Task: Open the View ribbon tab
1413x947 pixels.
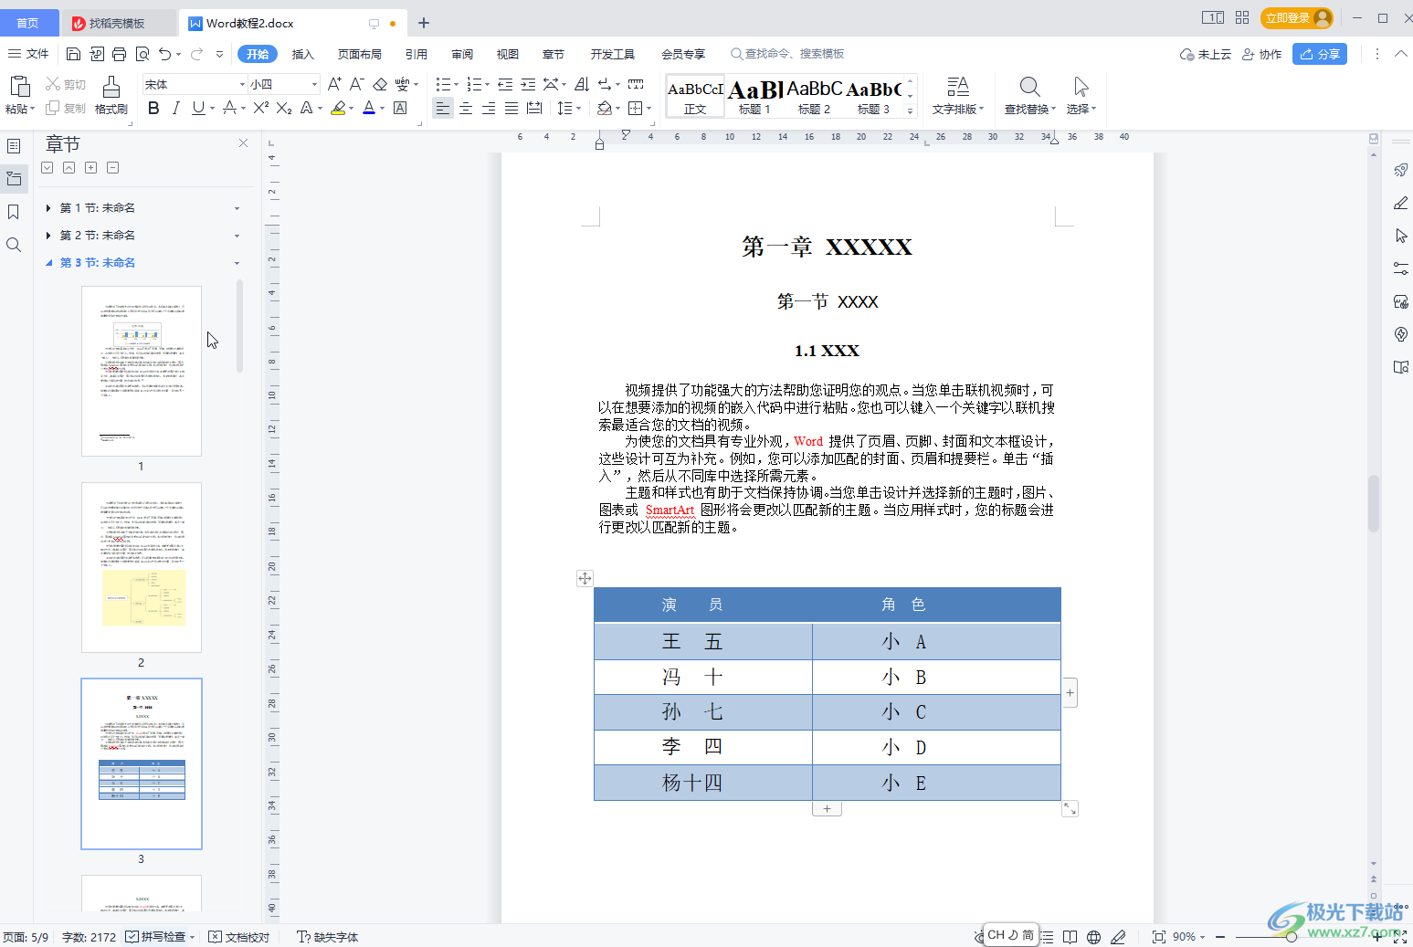Action: [508, 54]
